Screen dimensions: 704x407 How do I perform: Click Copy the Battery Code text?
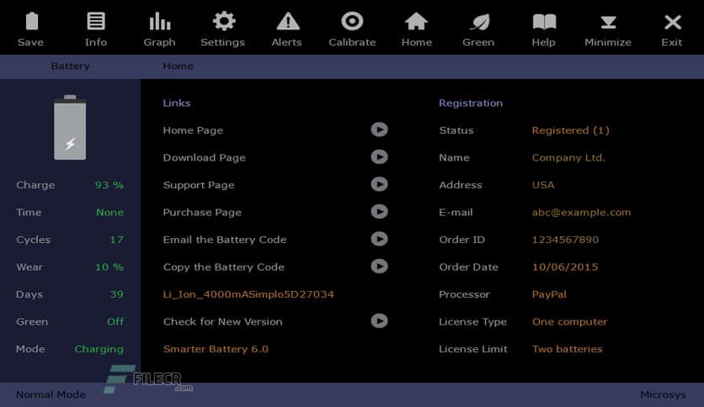point(224,267)
